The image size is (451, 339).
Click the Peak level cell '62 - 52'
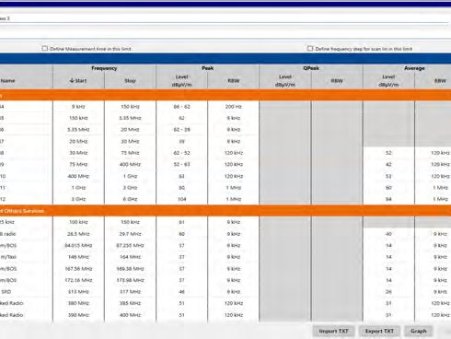tap(181, 153)
